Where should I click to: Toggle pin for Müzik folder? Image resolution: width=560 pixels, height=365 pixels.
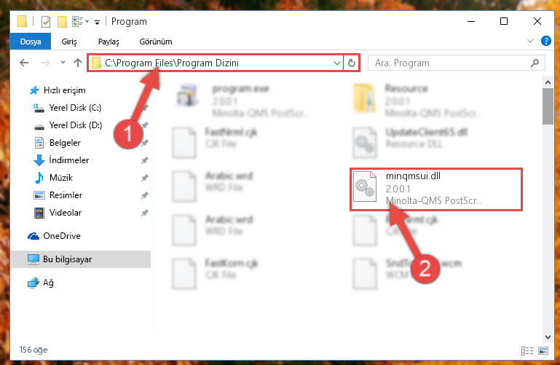(145, 178)
